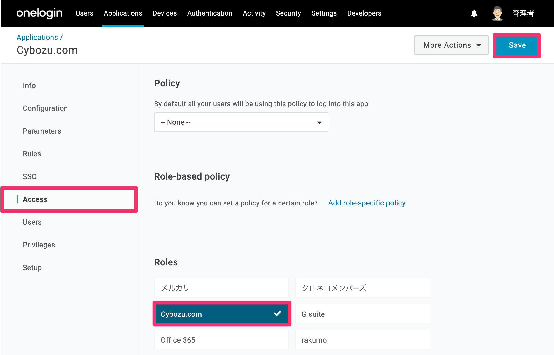Click the Role-based policy heading
This screenshot has width=554, height=355.
click(192, 176)
